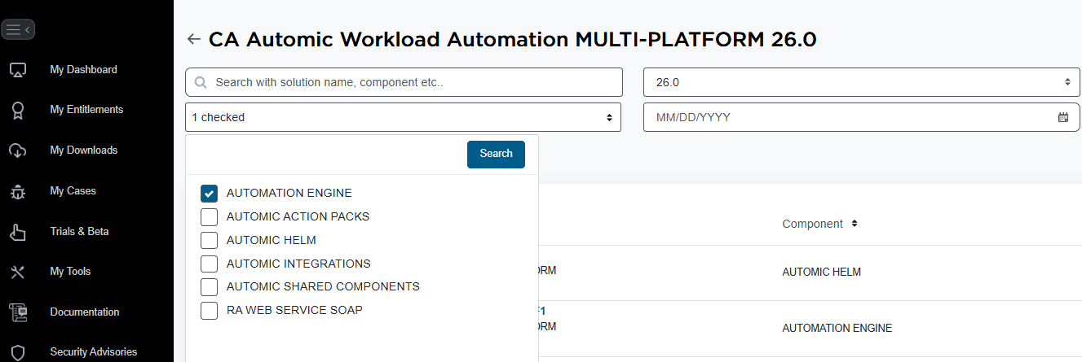Open Documentation in the sidebar

[x=84, y=312]
